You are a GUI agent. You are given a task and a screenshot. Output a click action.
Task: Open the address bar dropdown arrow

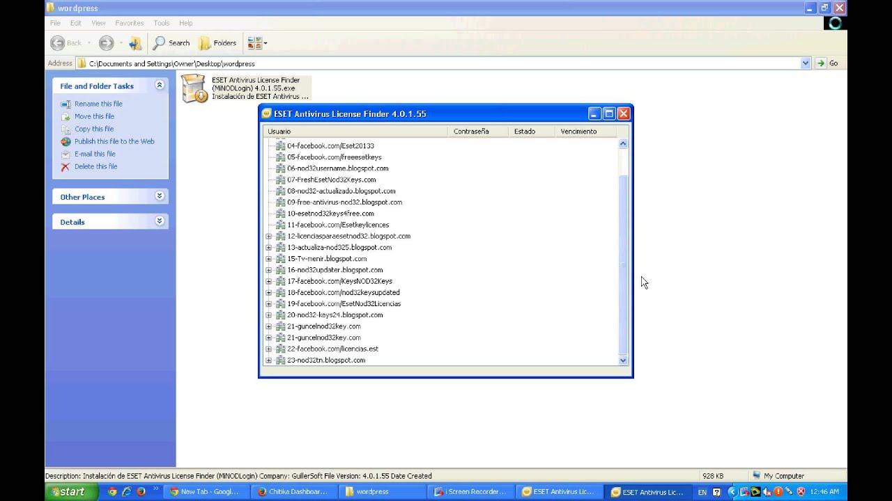point(806,63)
